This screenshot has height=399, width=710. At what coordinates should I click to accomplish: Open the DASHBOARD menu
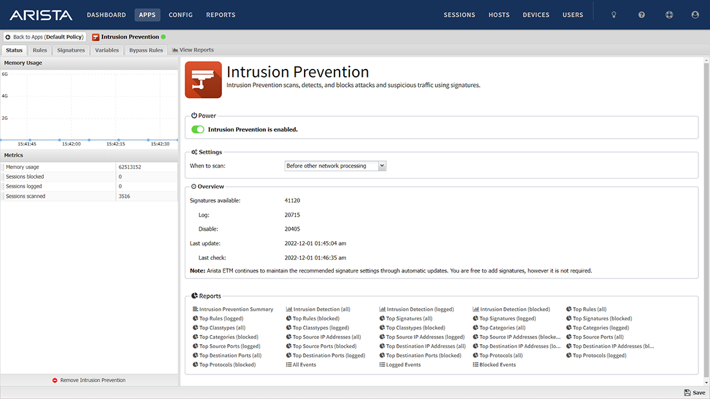pyautogui.click(x=107, y=15)
